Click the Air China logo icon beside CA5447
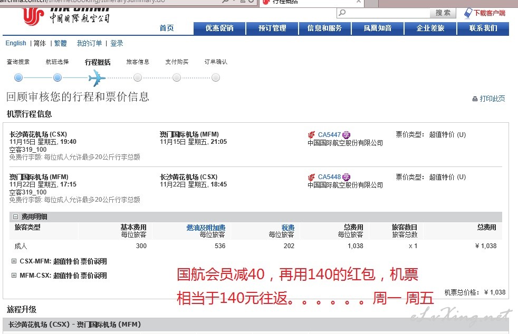This screenshot has width=518, height=334. pos(312,135)
